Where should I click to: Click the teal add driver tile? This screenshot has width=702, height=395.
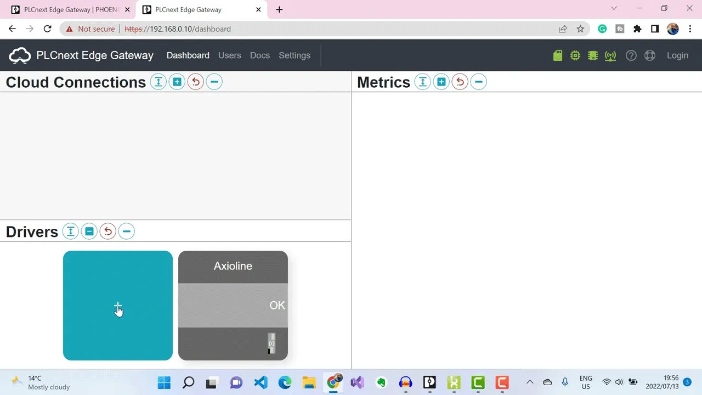point(118,306)
